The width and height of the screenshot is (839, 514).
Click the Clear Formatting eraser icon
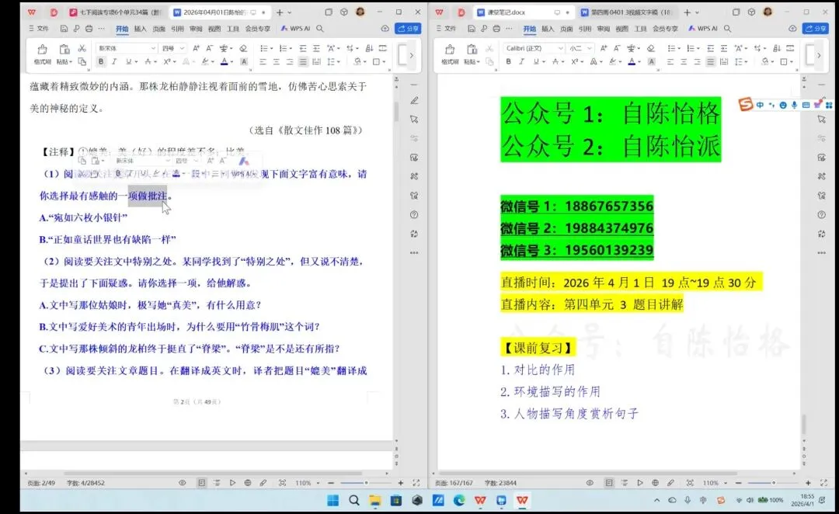tap(243, 47)
